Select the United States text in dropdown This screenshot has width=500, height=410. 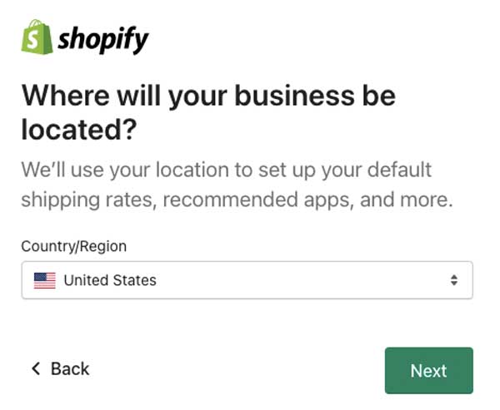pos(110,280)
